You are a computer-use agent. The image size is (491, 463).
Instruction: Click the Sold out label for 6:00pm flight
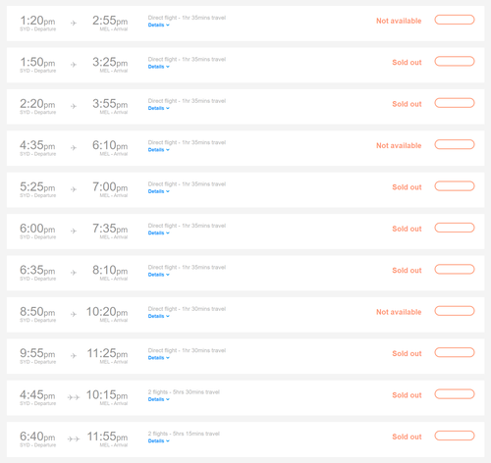(x=407, y=229)
